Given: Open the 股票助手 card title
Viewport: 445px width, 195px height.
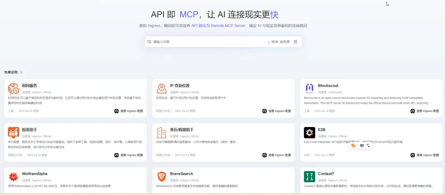Looking at the screenshot, I should tap(30, 130).
